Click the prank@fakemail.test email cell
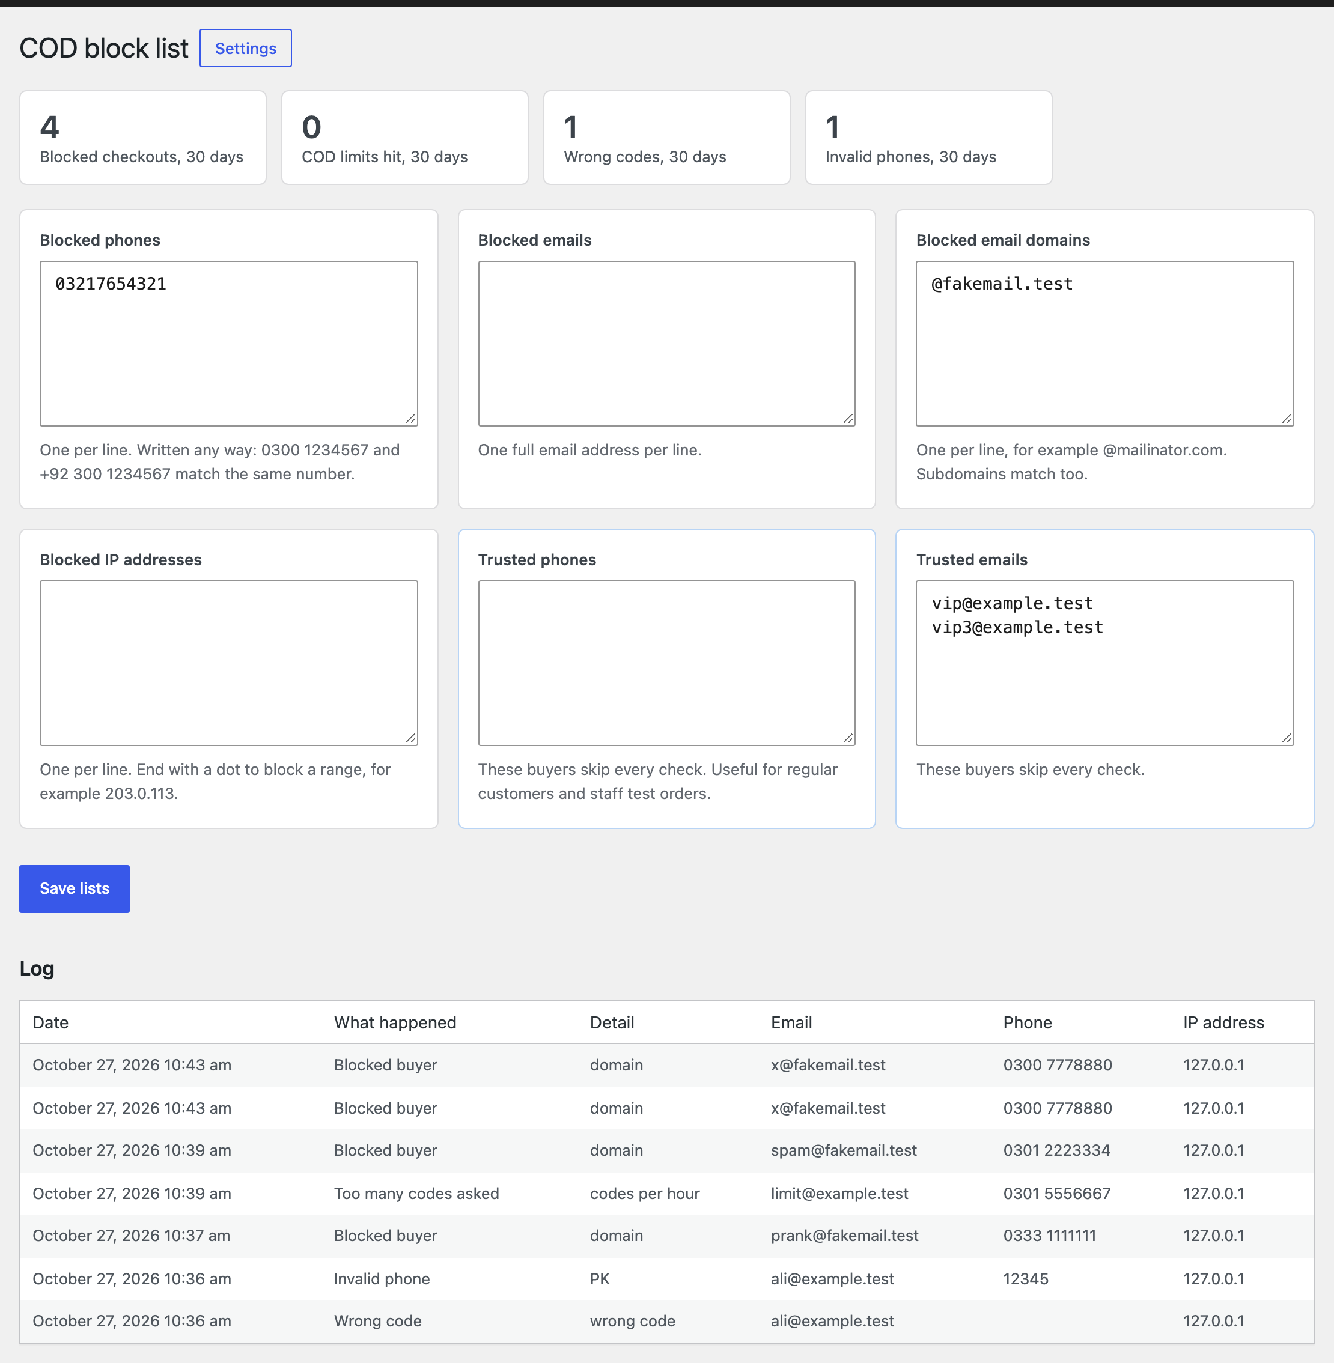The width and height of the screenshot is (1334, 1363). (x=844, y=1235)
